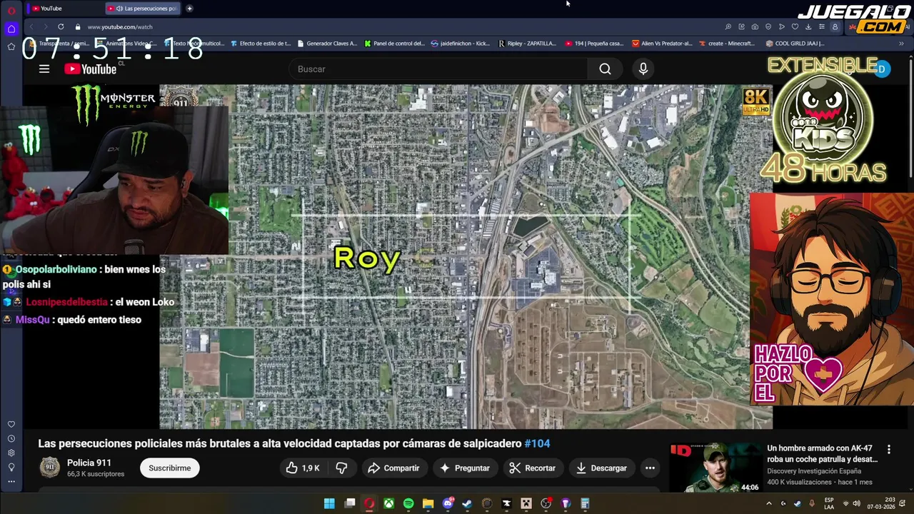914x514 pixels.
Task: Dislike the video with thumbs down
Action: point(341,468)
